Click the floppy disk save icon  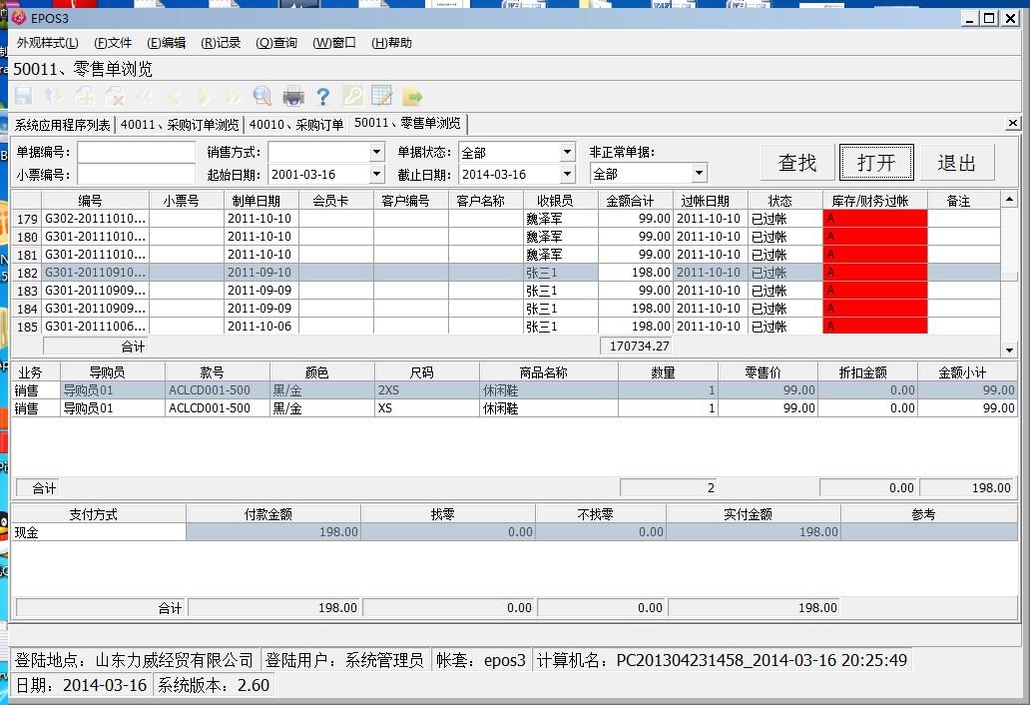[23, 96]
